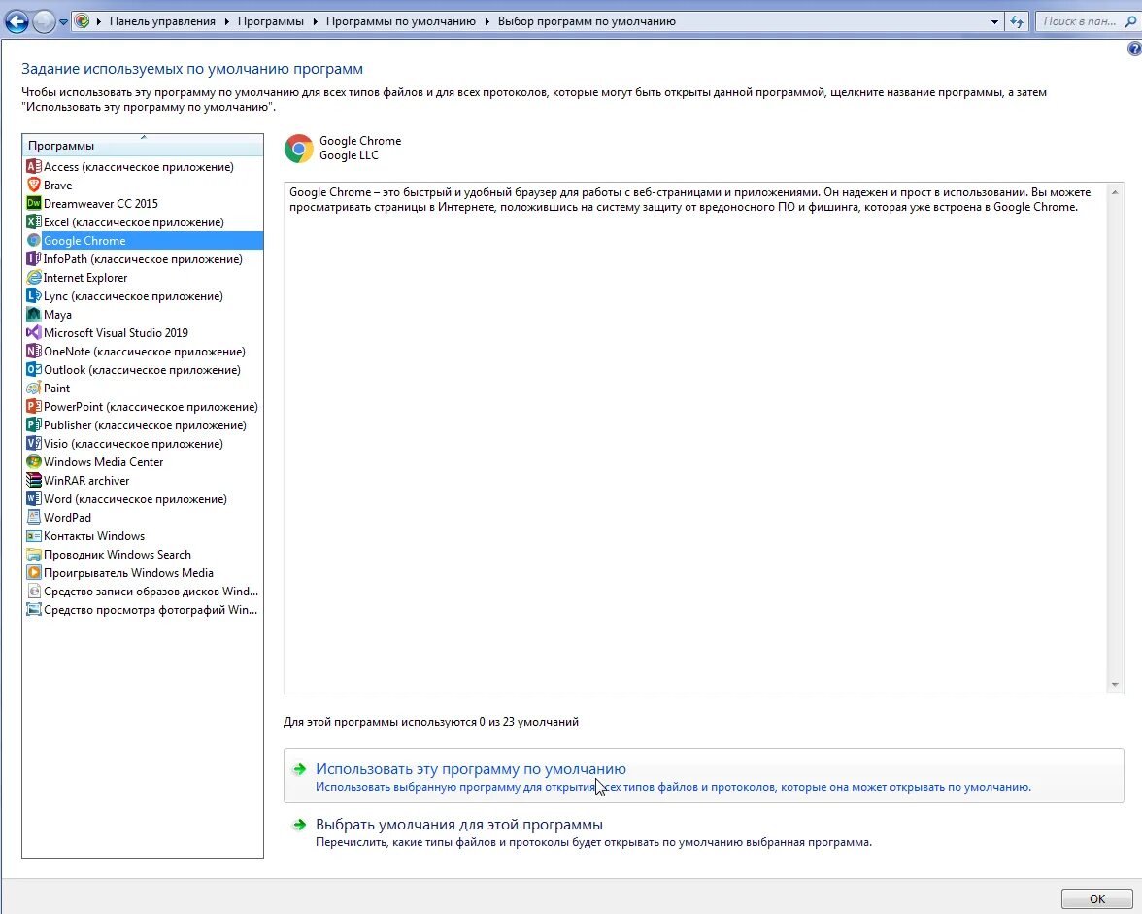Select Проигрыватель Windows Media entry
The width and height of the screenshot is (1142, 914).
pos(143,572)
